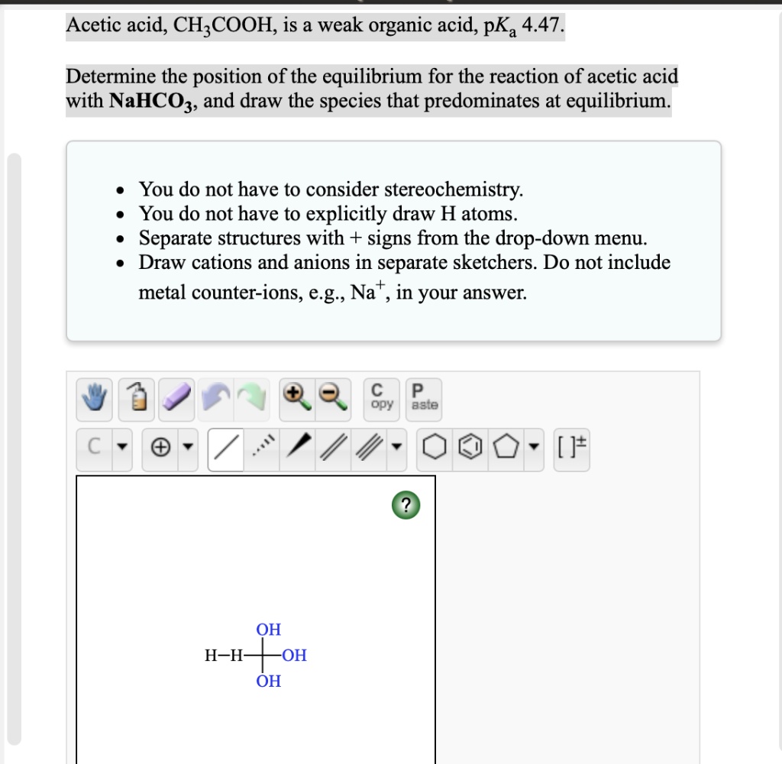Click the clean structure spray-bottle icon
The height and width of the screenshot is (764, 782).
(x=135, y=398)
